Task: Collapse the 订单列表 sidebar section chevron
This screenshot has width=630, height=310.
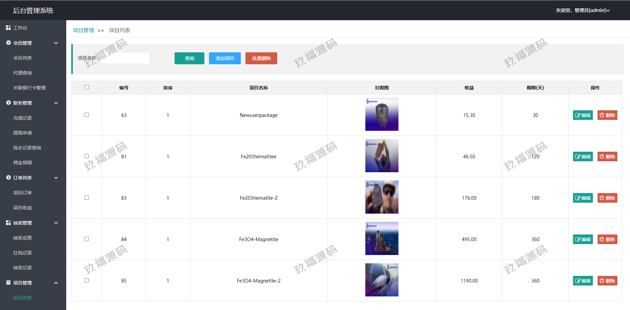Action: coord(56,178)
